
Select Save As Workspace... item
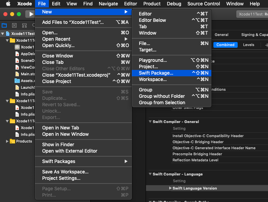click(x=83, y=172)
